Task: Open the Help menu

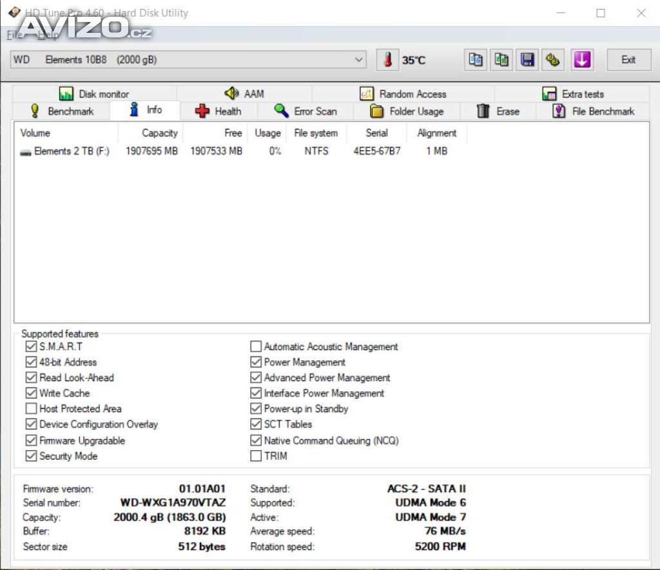Action: coord(48,35)
